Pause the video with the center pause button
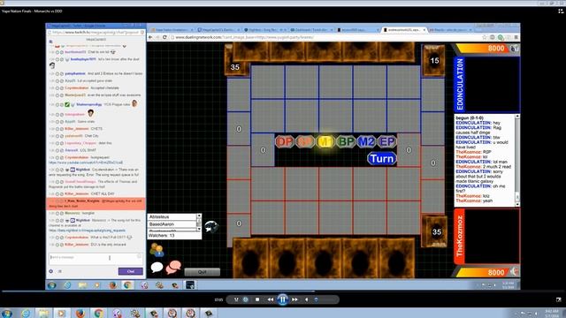 point(283,299)
